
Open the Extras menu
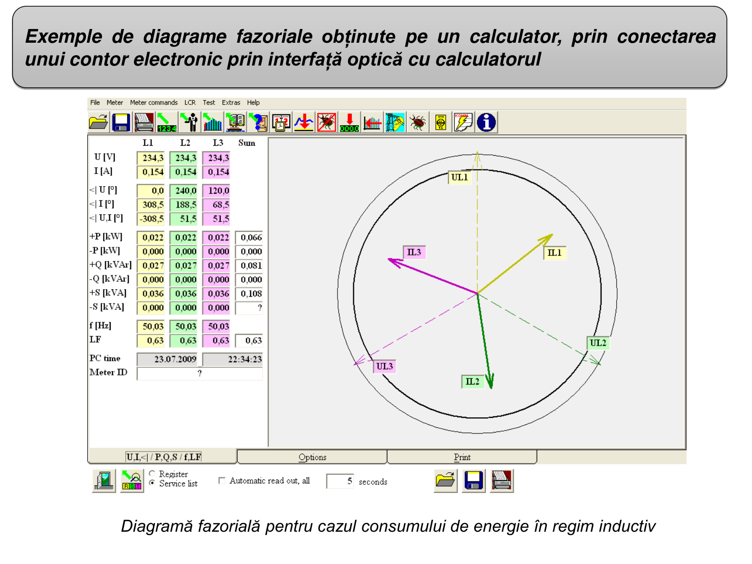[231, 103]
